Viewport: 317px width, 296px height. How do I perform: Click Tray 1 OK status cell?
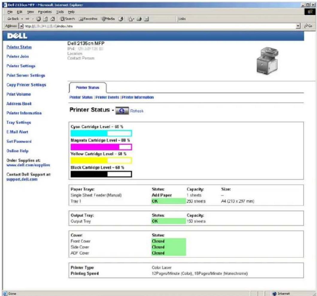(x=169, y=201)
